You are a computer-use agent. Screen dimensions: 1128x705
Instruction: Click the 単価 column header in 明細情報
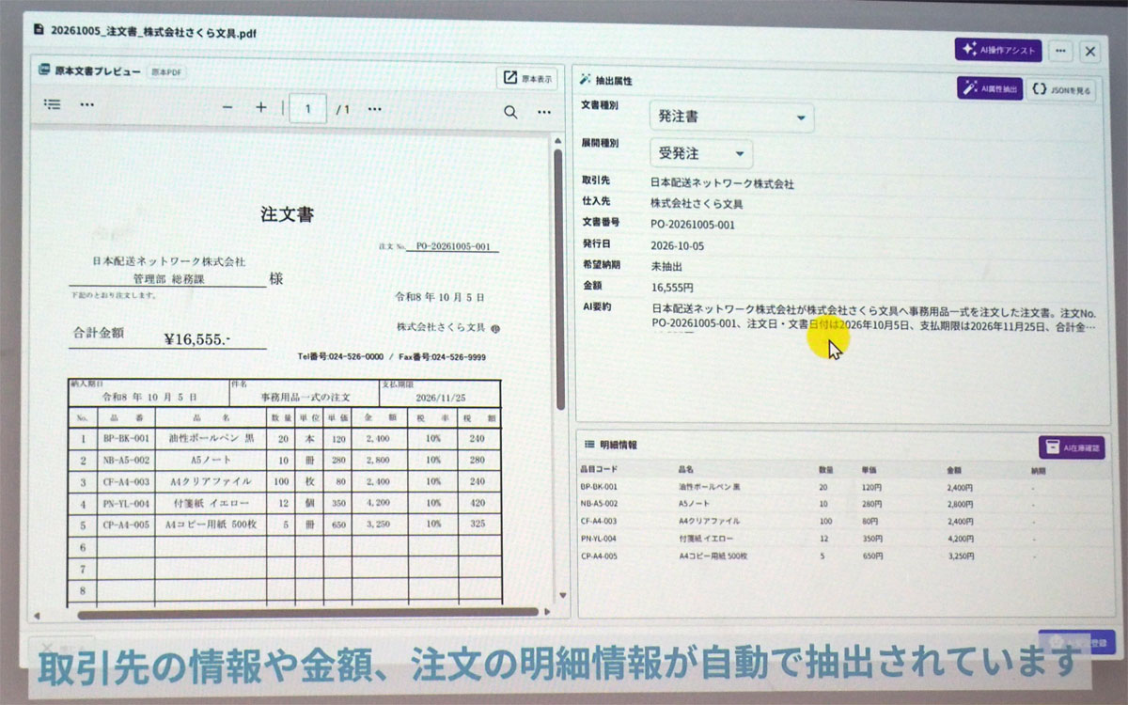click(870, 469)
